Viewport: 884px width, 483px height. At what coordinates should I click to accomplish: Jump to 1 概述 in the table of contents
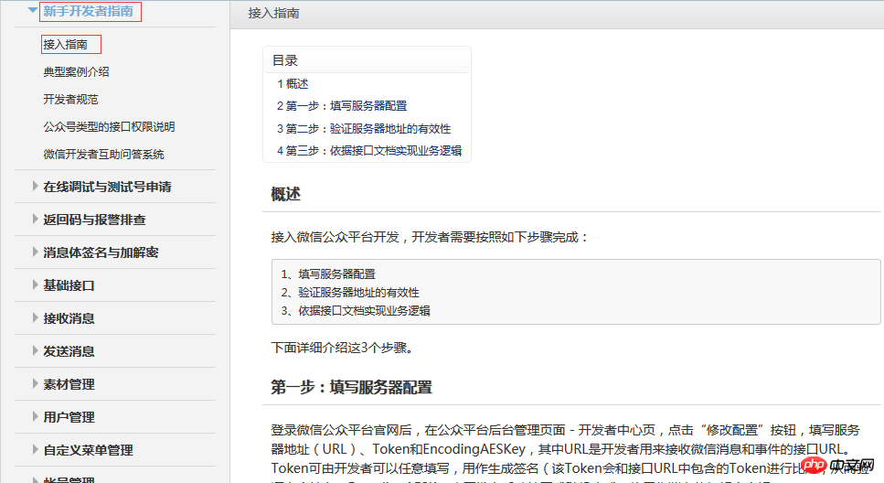coord(293,83)
